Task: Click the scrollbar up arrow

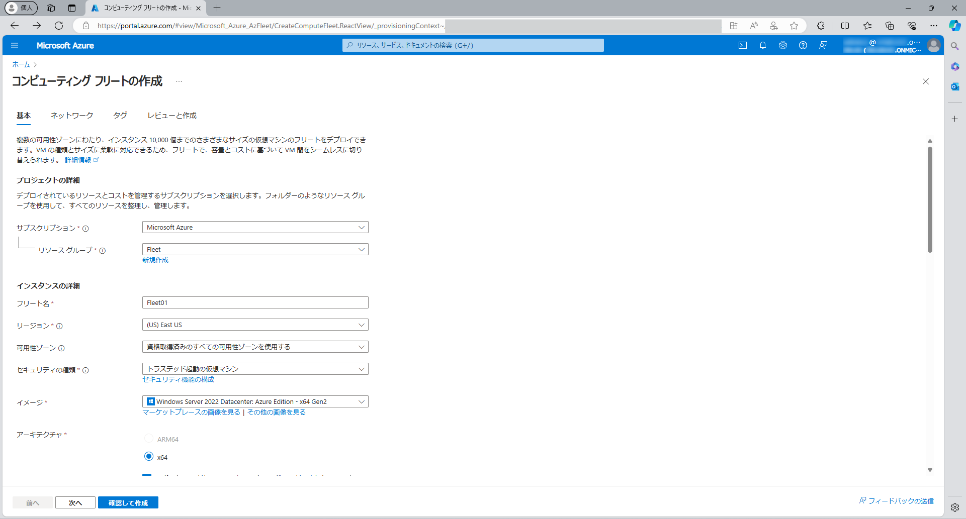Action: click(930, 141)
